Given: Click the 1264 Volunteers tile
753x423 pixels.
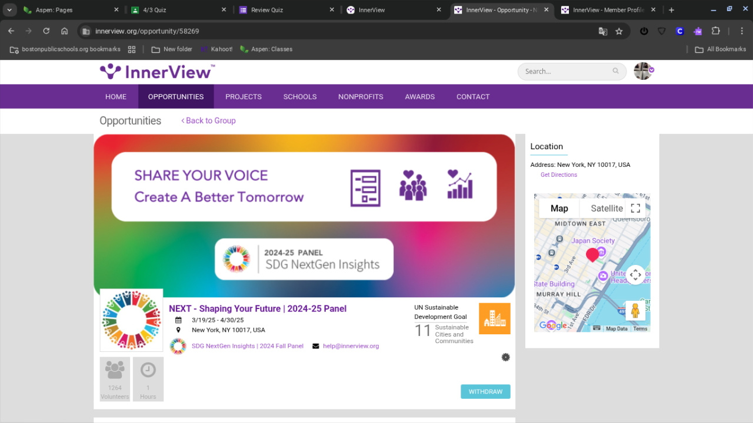Looking at the screenshot, I should 115,379.
